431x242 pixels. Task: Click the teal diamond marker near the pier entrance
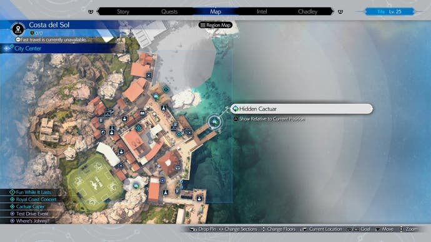(x=179, y=135)
